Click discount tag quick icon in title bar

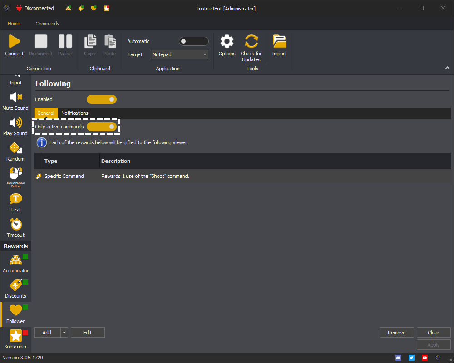coord(81,9)
